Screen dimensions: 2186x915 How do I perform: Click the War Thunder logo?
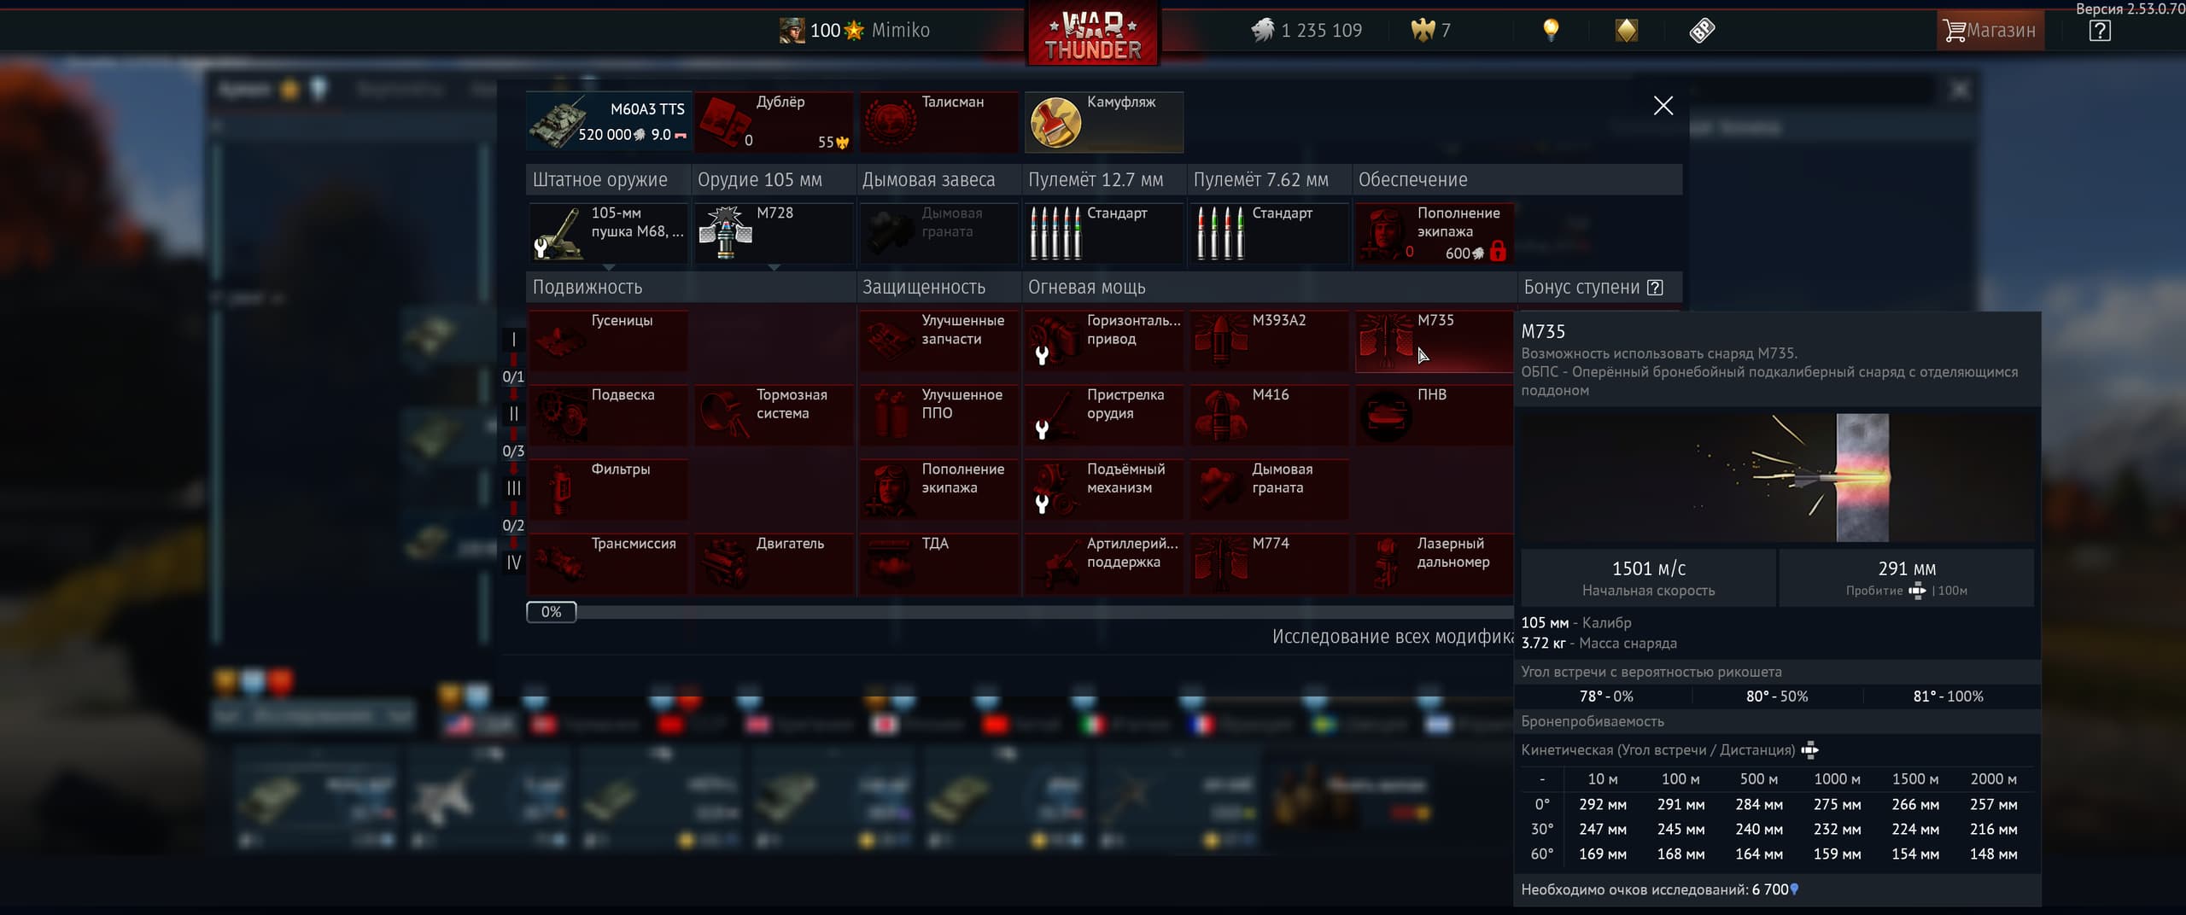pos(1092,35)
